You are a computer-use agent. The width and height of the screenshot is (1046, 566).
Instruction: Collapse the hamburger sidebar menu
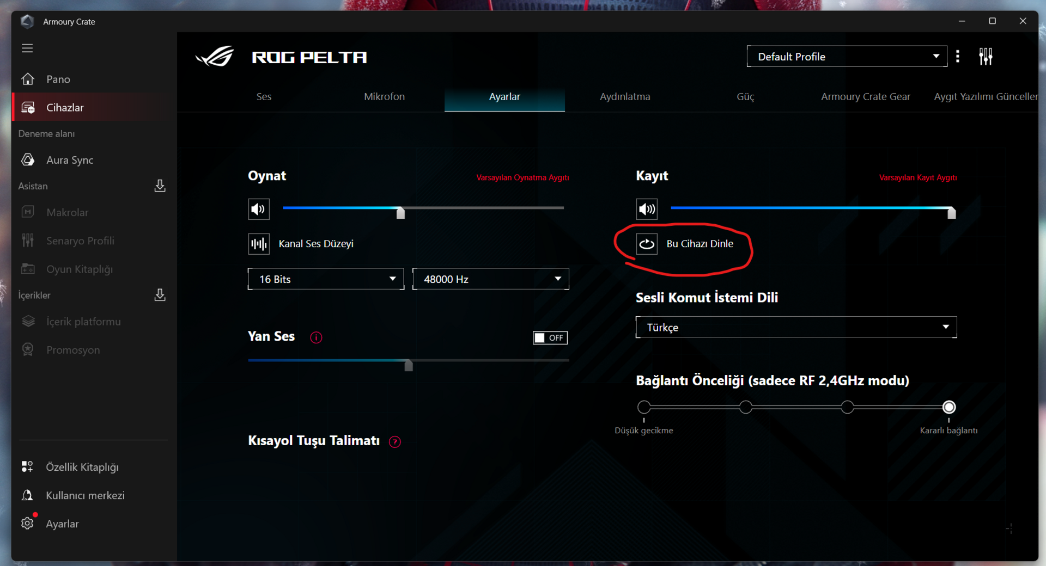pyautogui.click(x=27, y=48)
